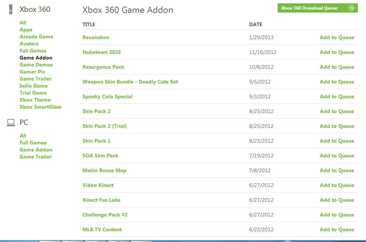Viewport: 366px width, 242px height.
Task: Click the DATE column header
Action: tap(255, 24)
